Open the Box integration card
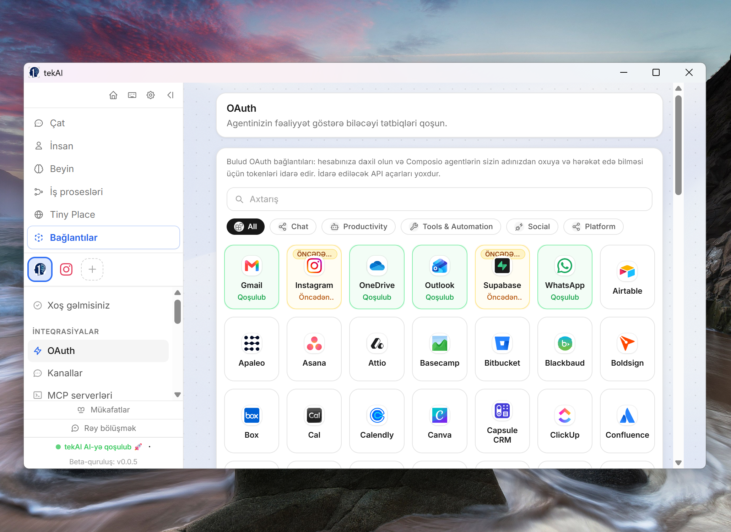 [251, 421]
